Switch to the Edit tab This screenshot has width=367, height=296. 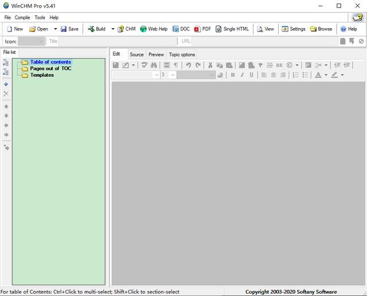[116, 54]
